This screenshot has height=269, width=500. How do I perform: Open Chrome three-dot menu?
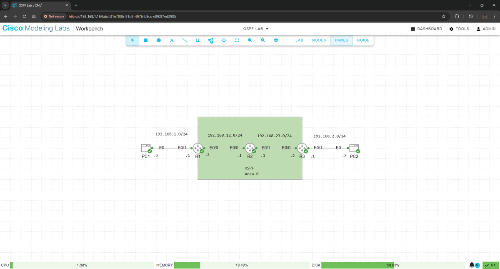coord(494,16)
